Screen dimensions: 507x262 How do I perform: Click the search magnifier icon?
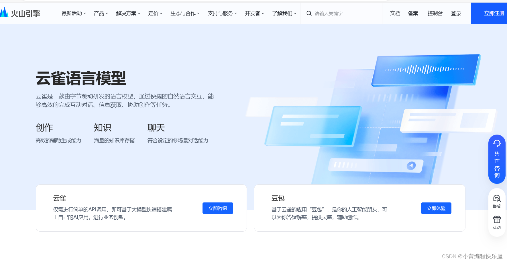[x=309, y=13]
